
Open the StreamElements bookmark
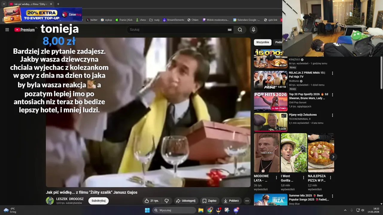pyautogui.click(x=174, y=20)
